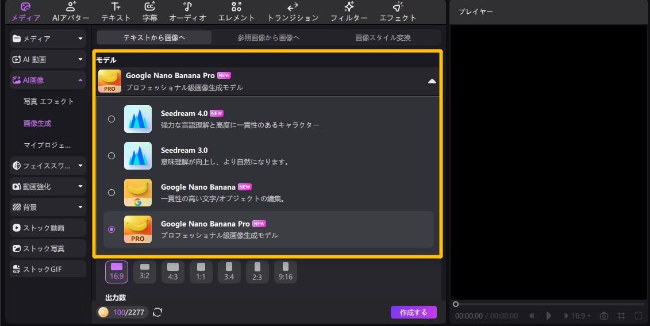Open 写真 エフェクト submenu item
The image size is (650, 326).
[48, 101]
